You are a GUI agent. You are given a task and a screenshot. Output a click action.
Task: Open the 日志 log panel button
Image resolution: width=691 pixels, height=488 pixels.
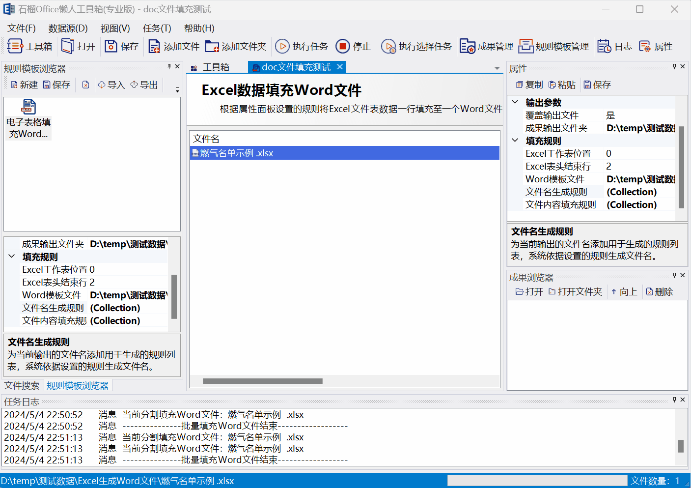point(614,46)
